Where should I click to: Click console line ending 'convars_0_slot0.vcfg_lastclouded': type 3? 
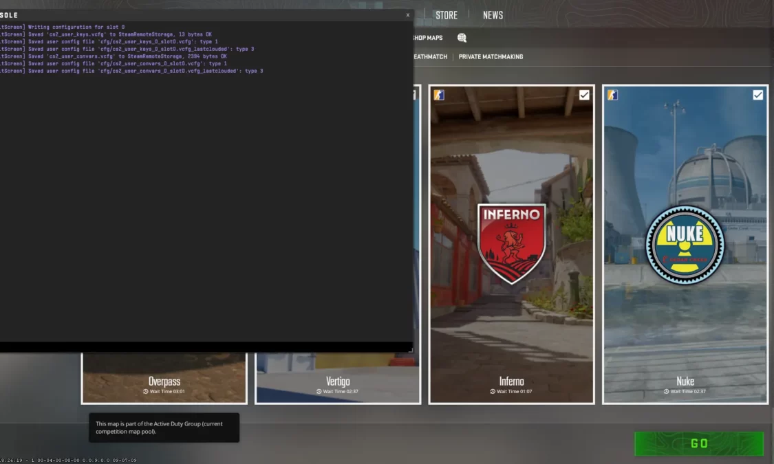tap(131, 71)
